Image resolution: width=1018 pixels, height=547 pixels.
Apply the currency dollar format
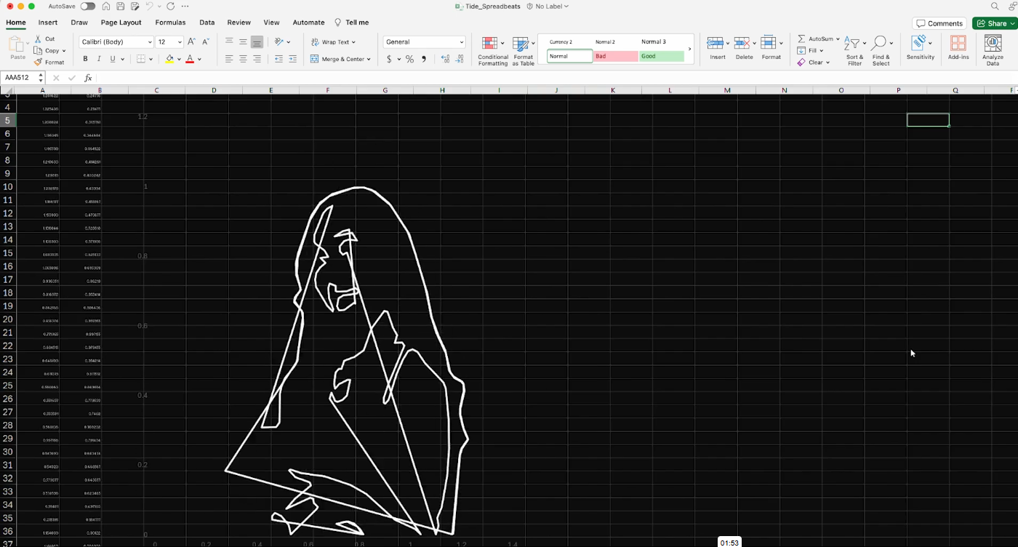pos(390,59)
